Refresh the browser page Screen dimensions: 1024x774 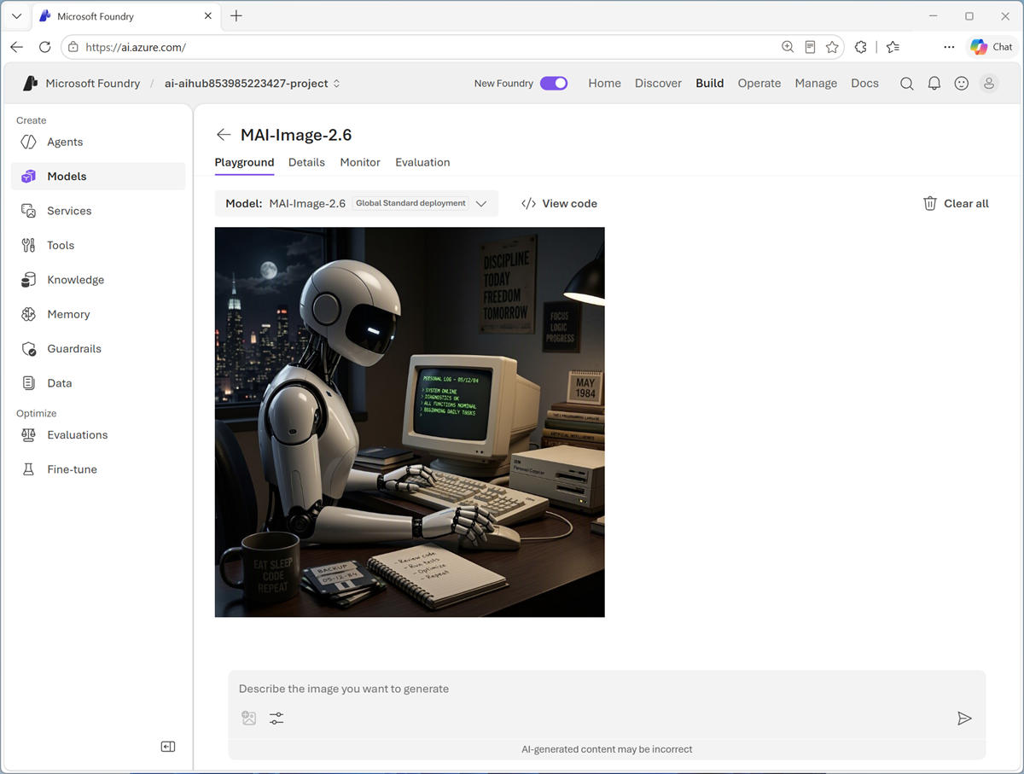[x=45, y=47]
